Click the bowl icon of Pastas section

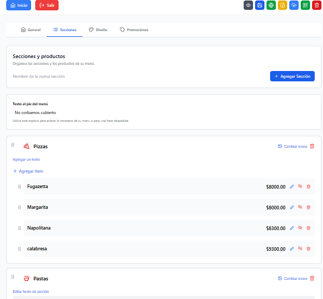26,278
